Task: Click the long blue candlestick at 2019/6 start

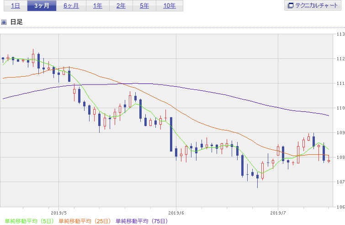Action: click(171, 134)
